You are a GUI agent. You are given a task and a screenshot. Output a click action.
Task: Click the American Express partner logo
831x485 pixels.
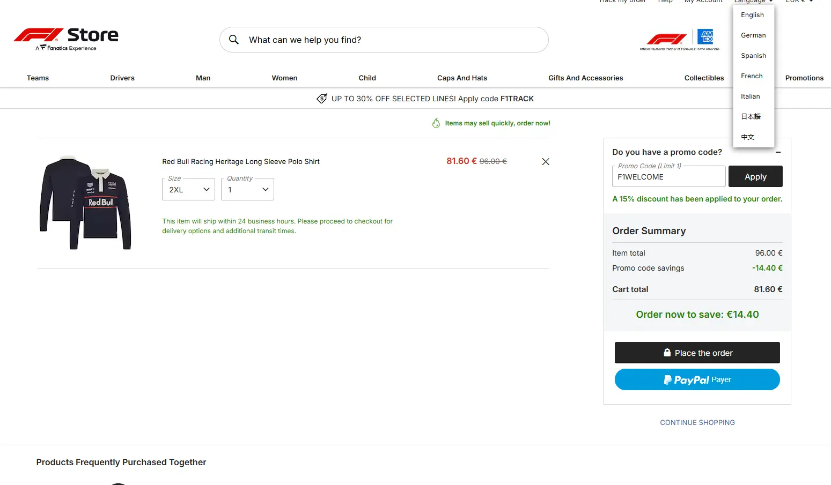[x=705, y=37]
